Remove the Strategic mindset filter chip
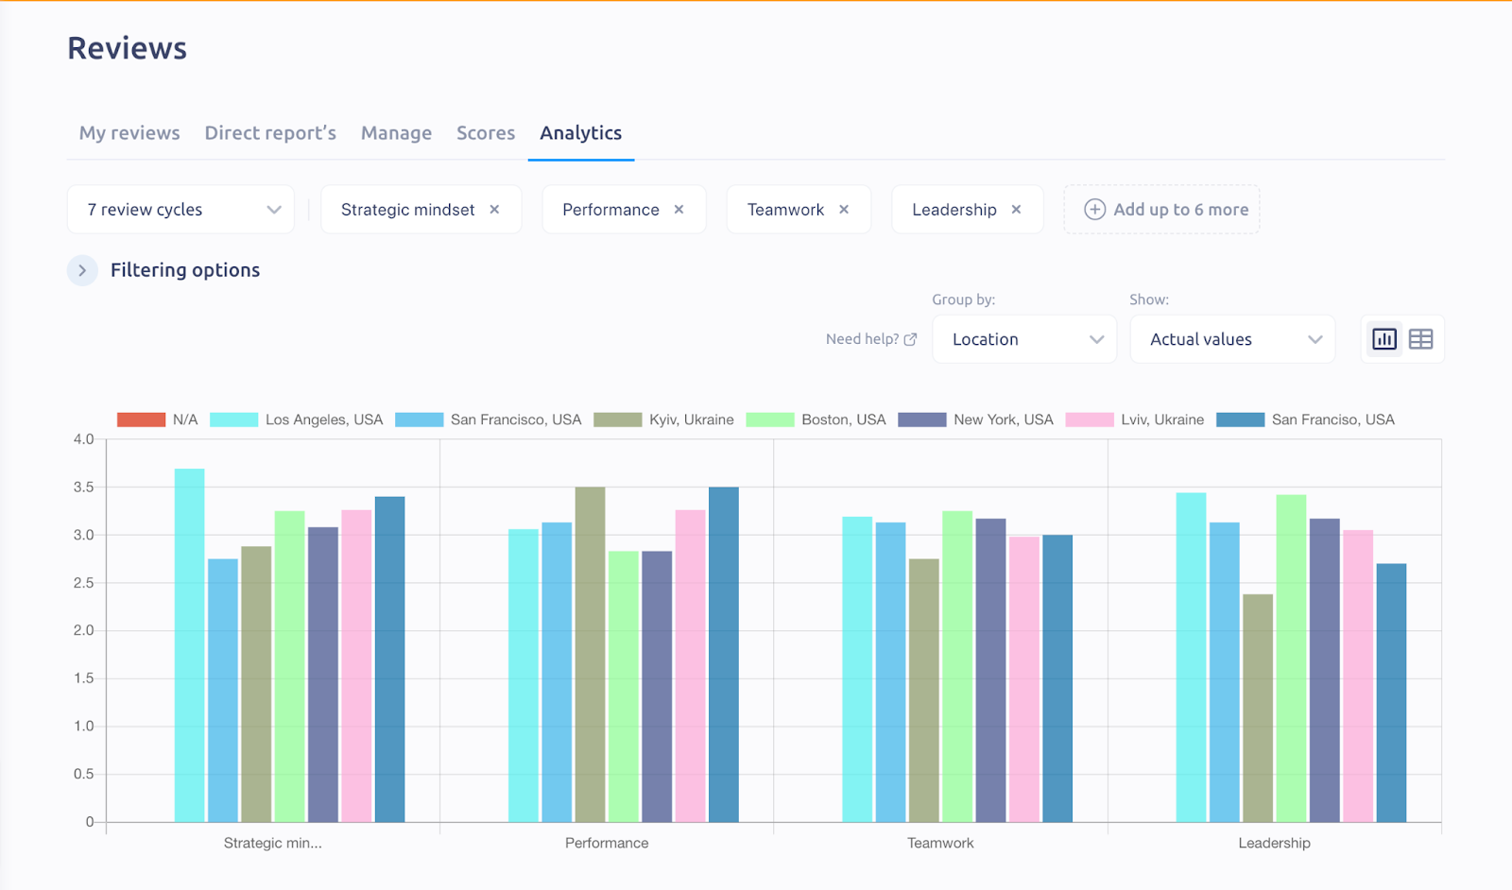Viewport: 1512px width, 890px height. point(495,209)
